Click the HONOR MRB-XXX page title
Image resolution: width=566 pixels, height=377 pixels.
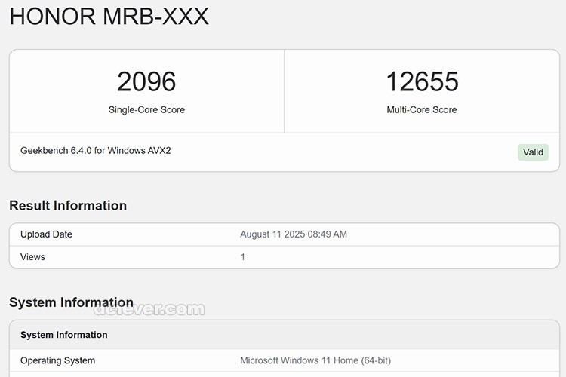109,17
